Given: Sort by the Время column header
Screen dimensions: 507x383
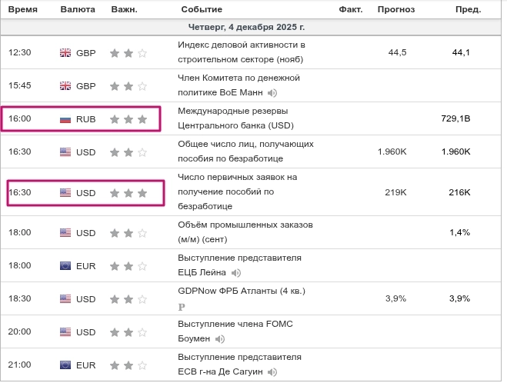Looking at the screenshot, I should pyautogui.click(x=22, y=9).
